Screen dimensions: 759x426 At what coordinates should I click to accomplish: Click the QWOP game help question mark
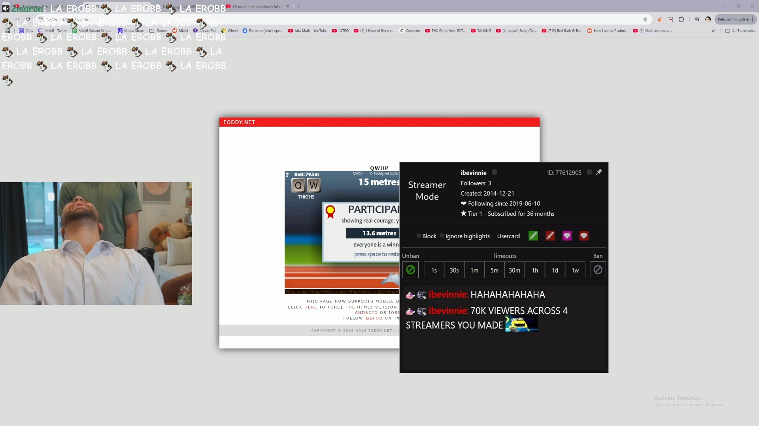[287, 174]
